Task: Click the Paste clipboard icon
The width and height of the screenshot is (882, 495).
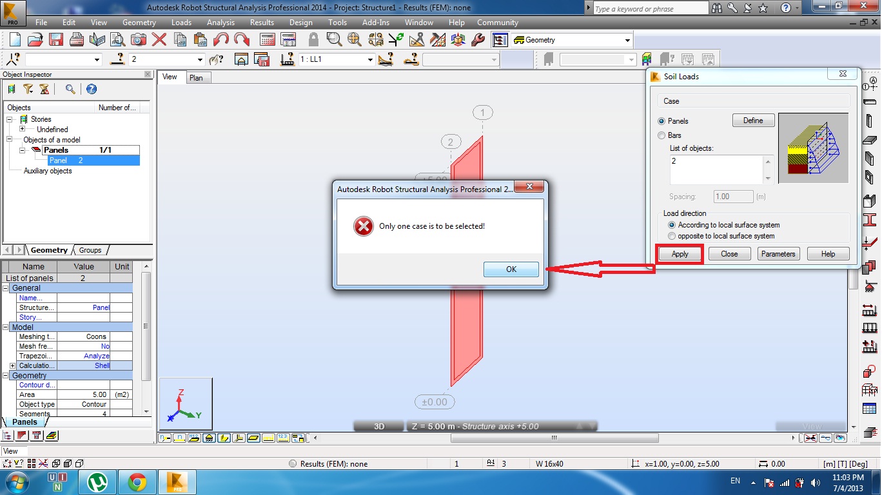Action: click(201, 39)
